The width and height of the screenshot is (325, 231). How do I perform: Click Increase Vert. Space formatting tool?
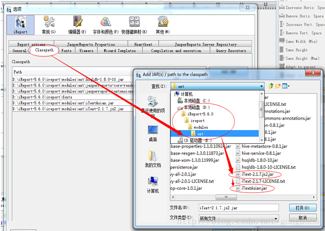tap(302, 25)
